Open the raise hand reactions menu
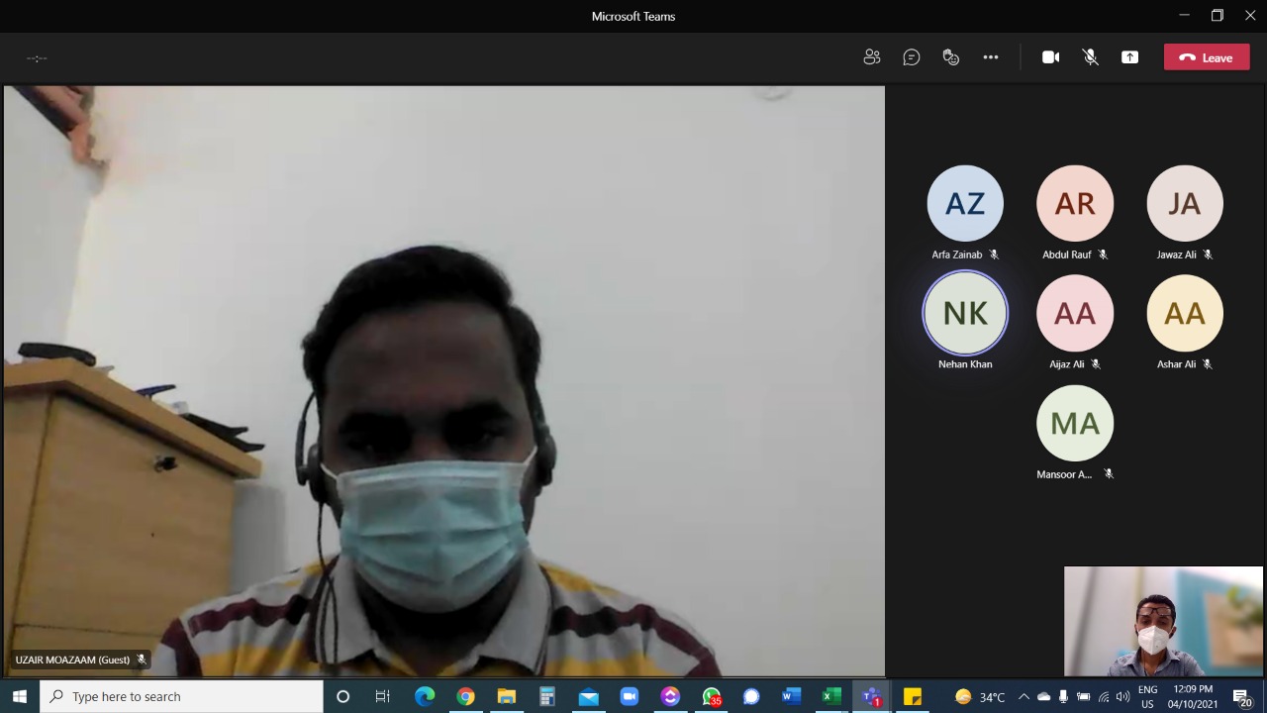 click(951, 57)
